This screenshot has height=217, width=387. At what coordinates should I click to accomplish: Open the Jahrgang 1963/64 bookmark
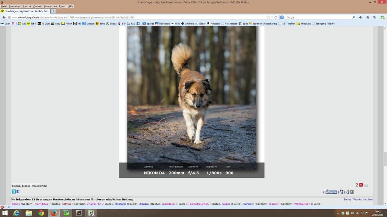[x=323, y=24]
